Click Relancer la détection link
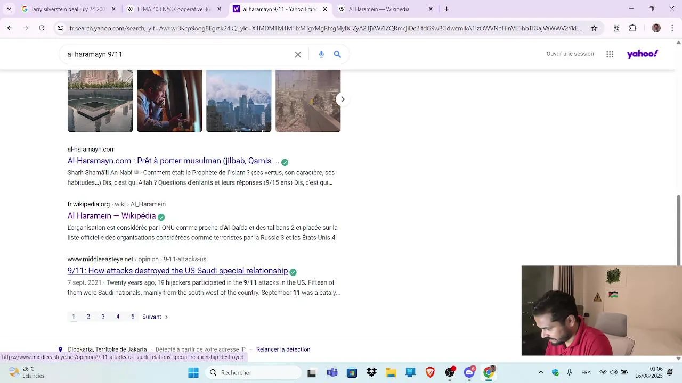Image resolution: width=682 pixels, height=383 pixels. coord(283,349)
